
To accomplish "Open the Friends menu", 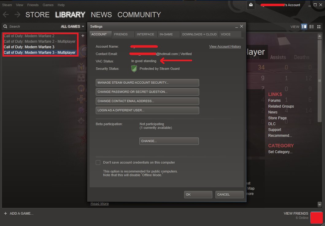I will [33, 5].
